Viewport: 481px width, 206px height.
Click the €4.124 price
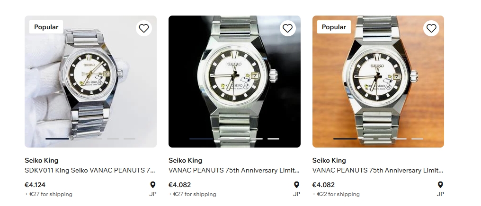pyautogui.click(x=35, y=185)
